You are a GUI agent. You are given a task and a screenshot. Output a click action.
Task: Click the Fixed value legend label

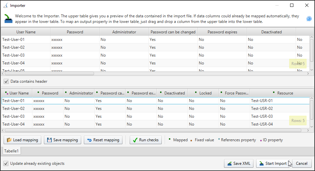click(x=204, y=140)
